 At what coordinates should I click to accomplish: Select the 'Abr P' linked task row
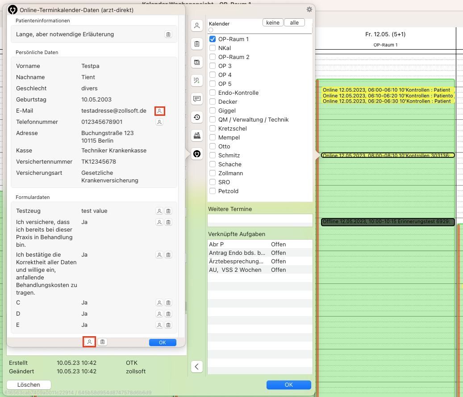pyautogui.click(x=260, y=244)
